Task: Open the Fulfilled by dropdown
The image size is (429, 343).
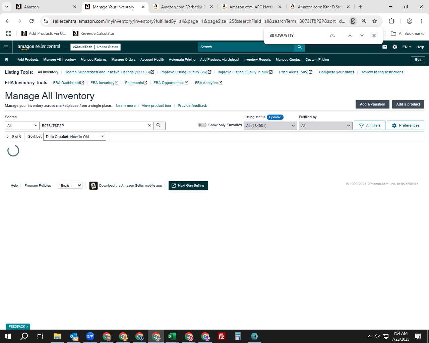Action: (x=325, y=126)
